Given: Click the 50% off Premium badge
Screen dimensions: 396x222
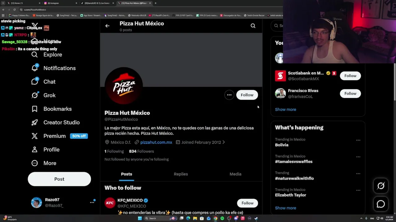Looking at the screenshot, I should (x=79, y=136).
